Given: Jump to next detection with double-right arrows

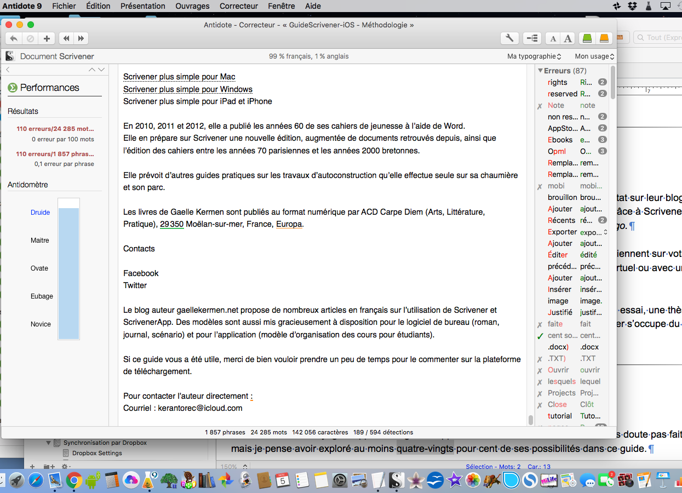Looking at the screenshot, I should pos(81,38).
